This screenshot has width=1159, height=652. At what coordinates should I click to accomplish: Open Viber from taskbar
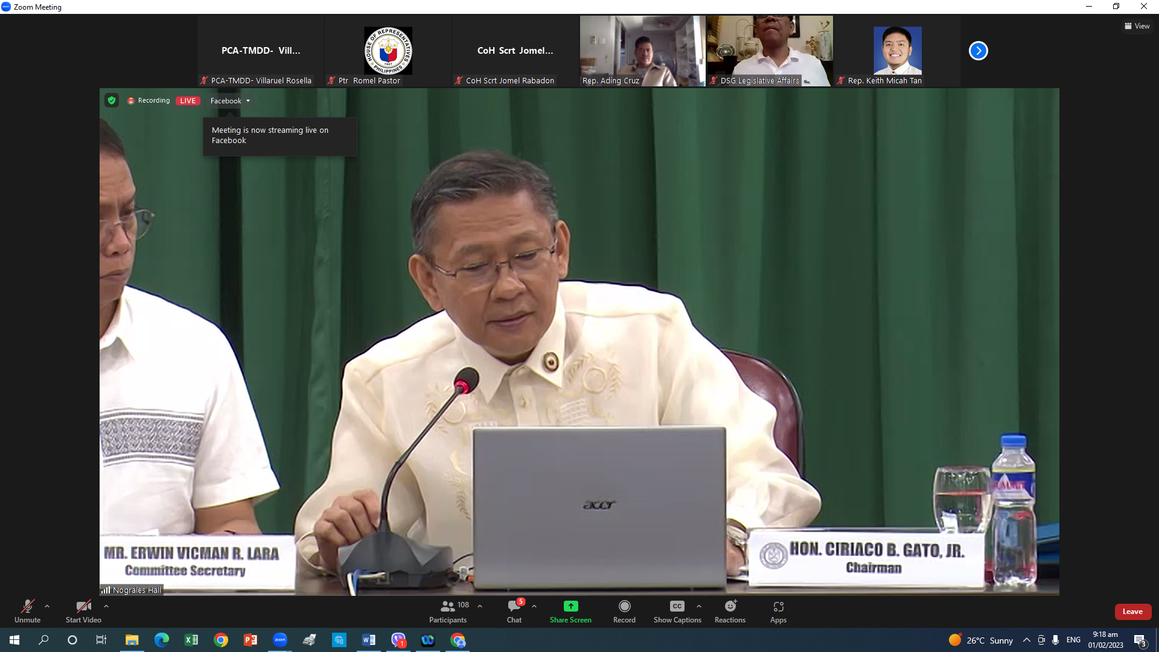(x=398, y=640)
